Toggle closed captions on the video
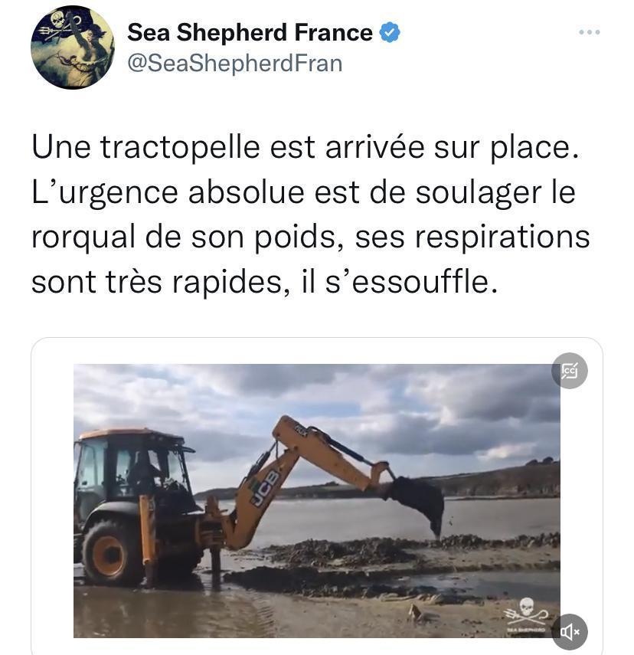This screenshot has height=655, width=634. [x=569, y=371]
